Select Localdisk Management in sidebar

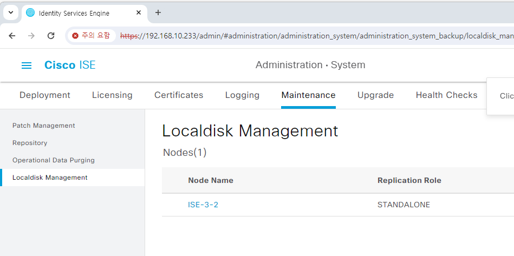[73, 178]
